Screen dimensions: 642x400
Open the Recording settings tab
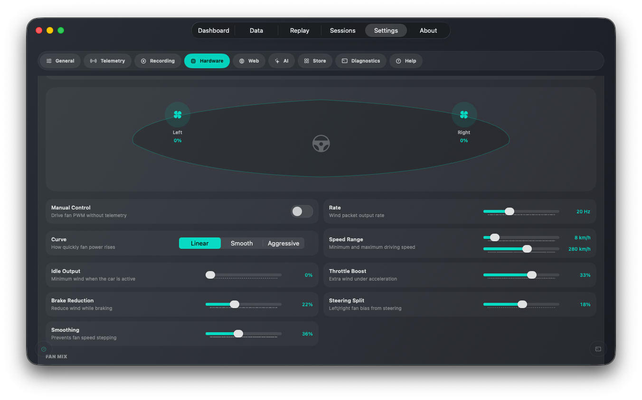tap(158, 61)
